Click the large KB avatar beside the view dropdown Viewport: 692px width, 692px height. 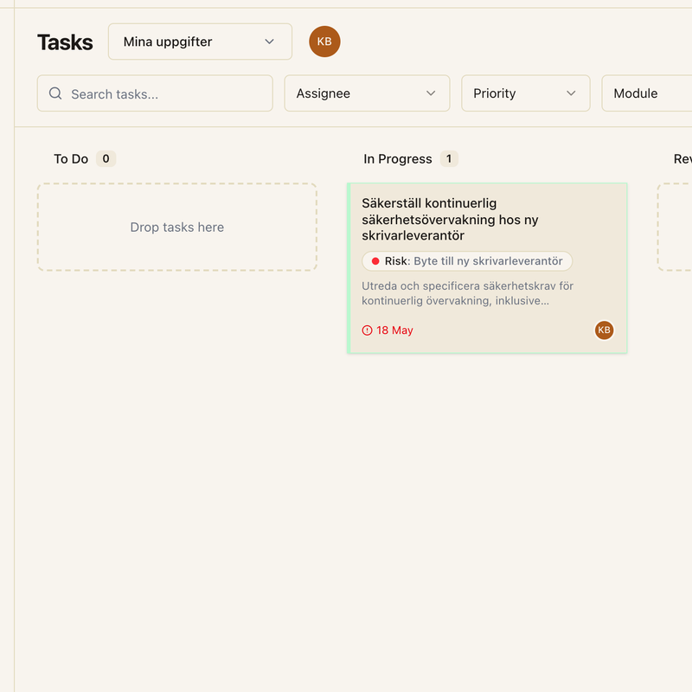[x=324, y=42]
